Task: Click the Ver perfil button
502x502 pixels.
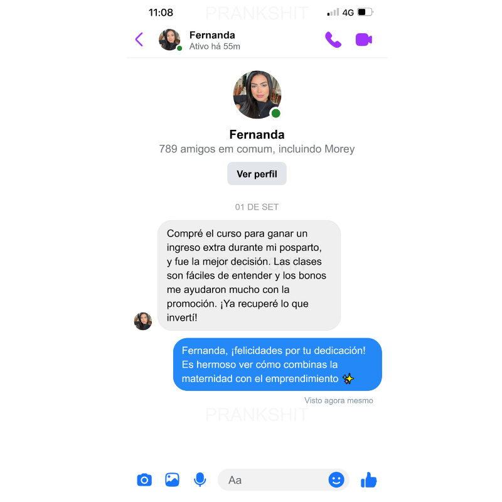Action: click(x=257, y=174)
